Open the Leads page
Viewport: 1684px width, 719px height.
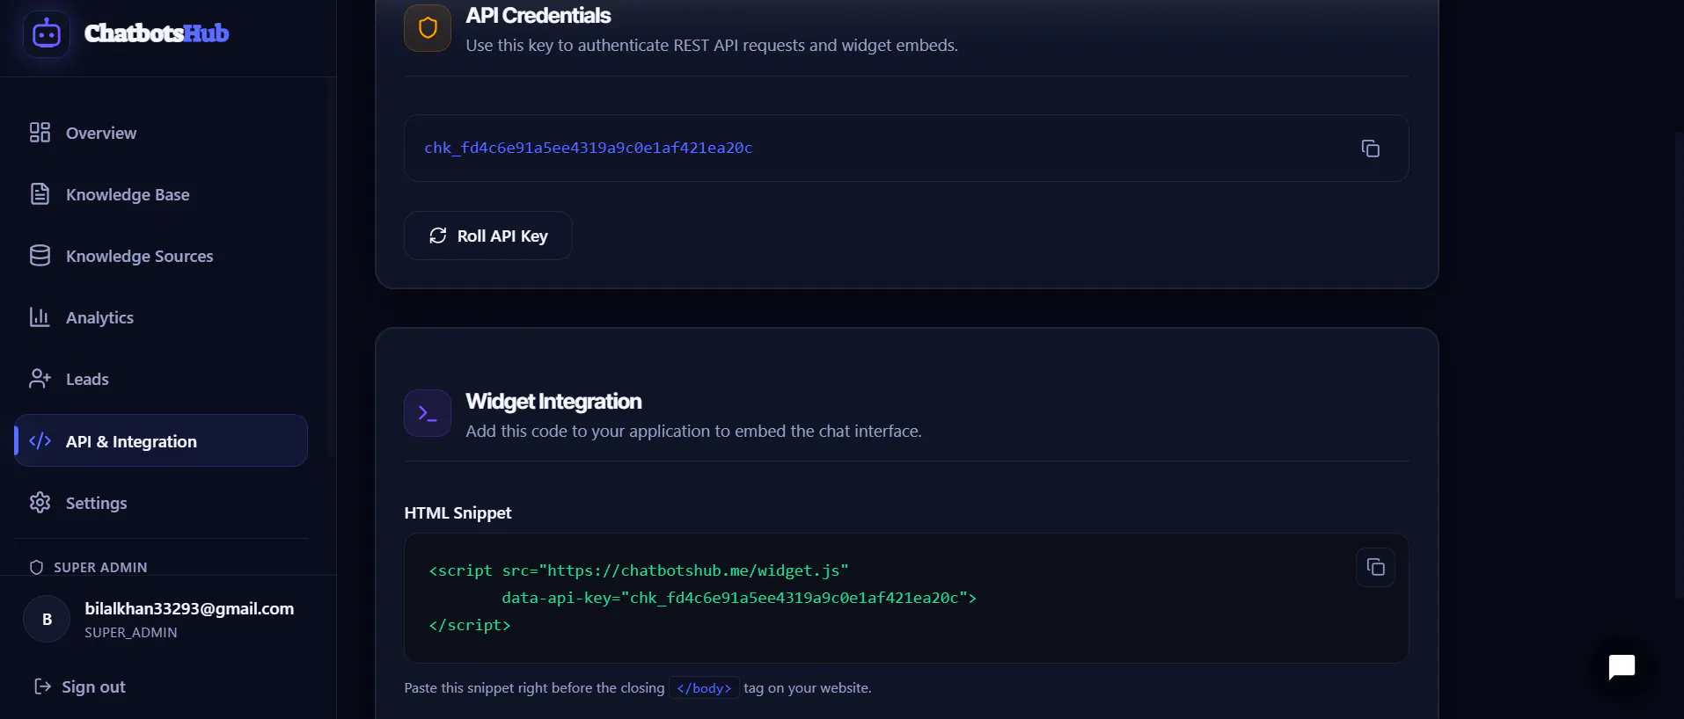pyautogui.click(x=161, y=379)
